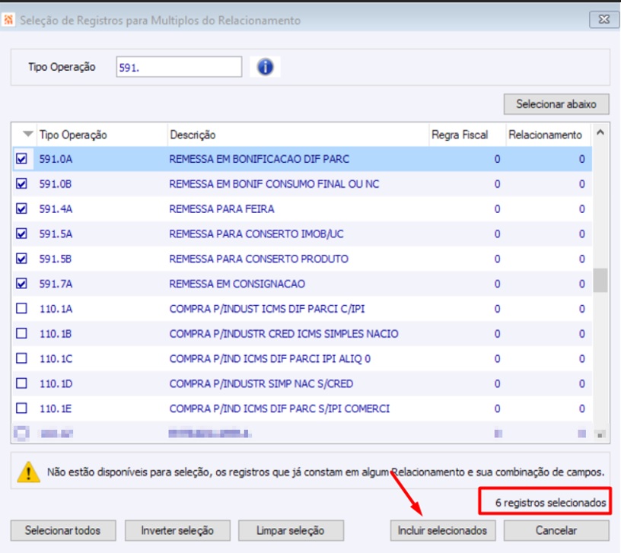This screenshot has height=553, width=621.
Task: Select row REMESSA EM BONIFICACAO DIF PARC
Action: click(x=302, y=159)
